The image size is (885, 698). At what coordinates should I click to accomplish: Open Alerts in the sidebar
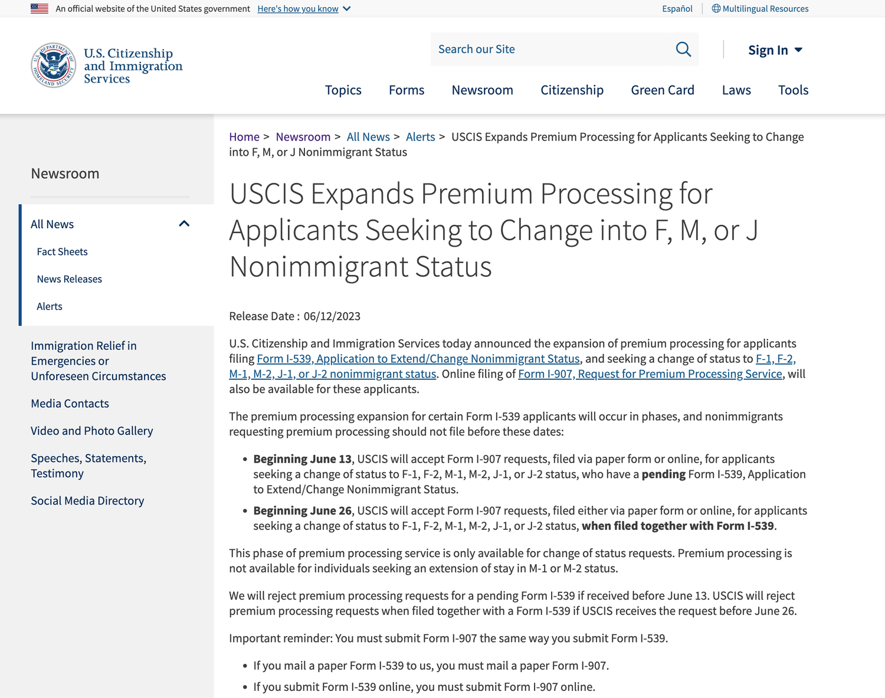pos(50,307)
